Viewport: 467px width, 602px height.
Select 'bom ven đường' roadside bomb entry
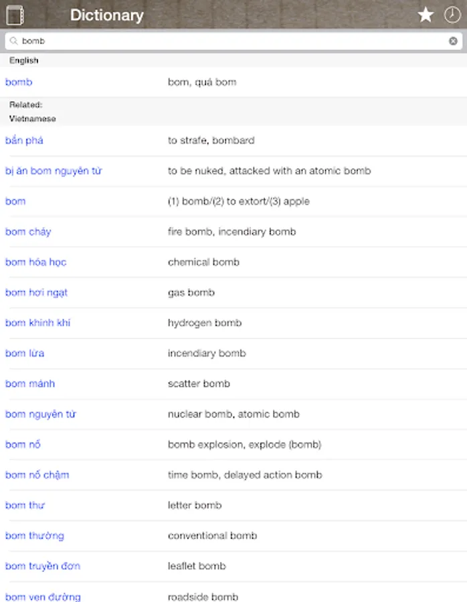pyautogui.click(x=43, y=596)
